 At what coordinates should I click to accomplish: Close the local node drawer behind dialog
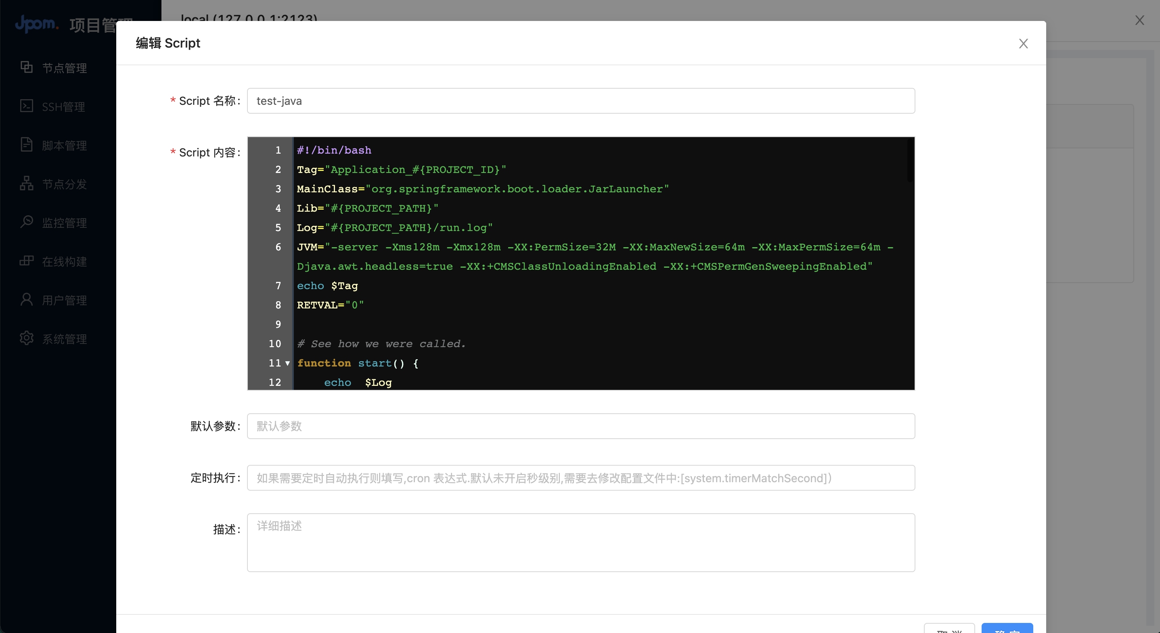click(1139, 20)
